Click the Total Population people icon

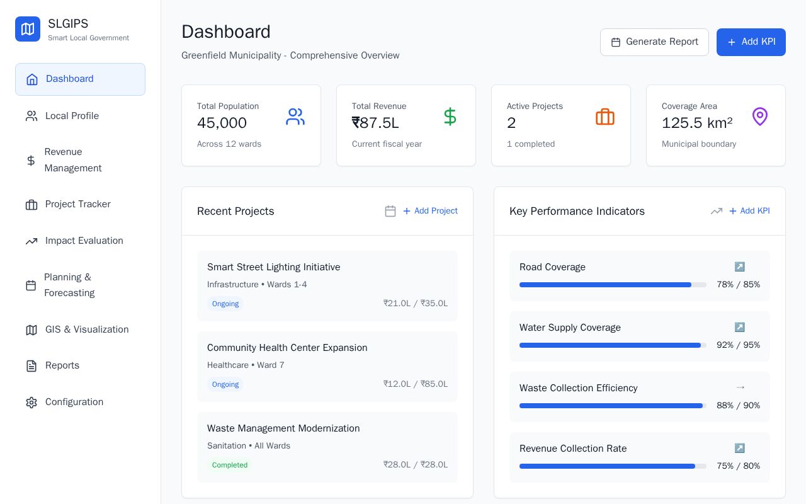tap(295, 117)
